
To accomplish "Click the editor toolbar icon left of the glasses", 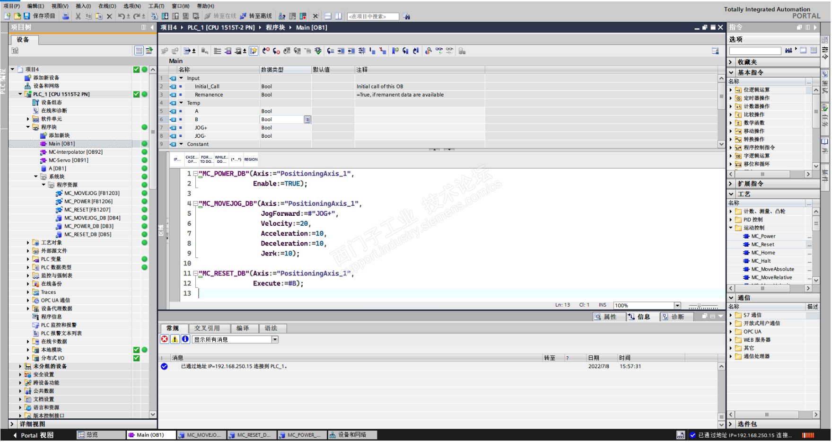I will [429, 51].
